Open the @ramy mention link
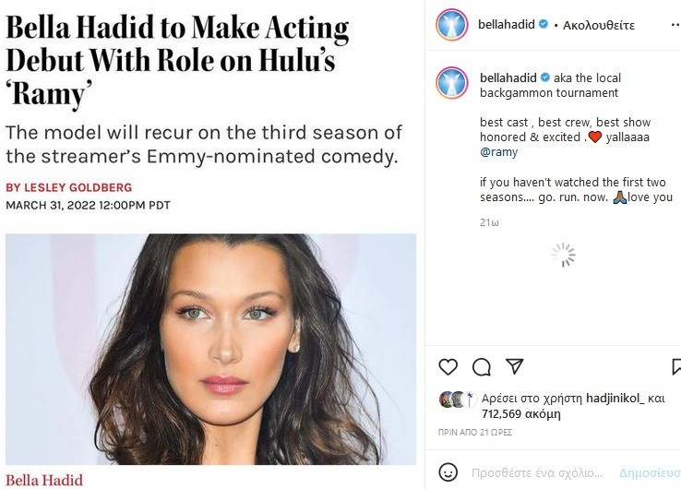 point(499,152)
